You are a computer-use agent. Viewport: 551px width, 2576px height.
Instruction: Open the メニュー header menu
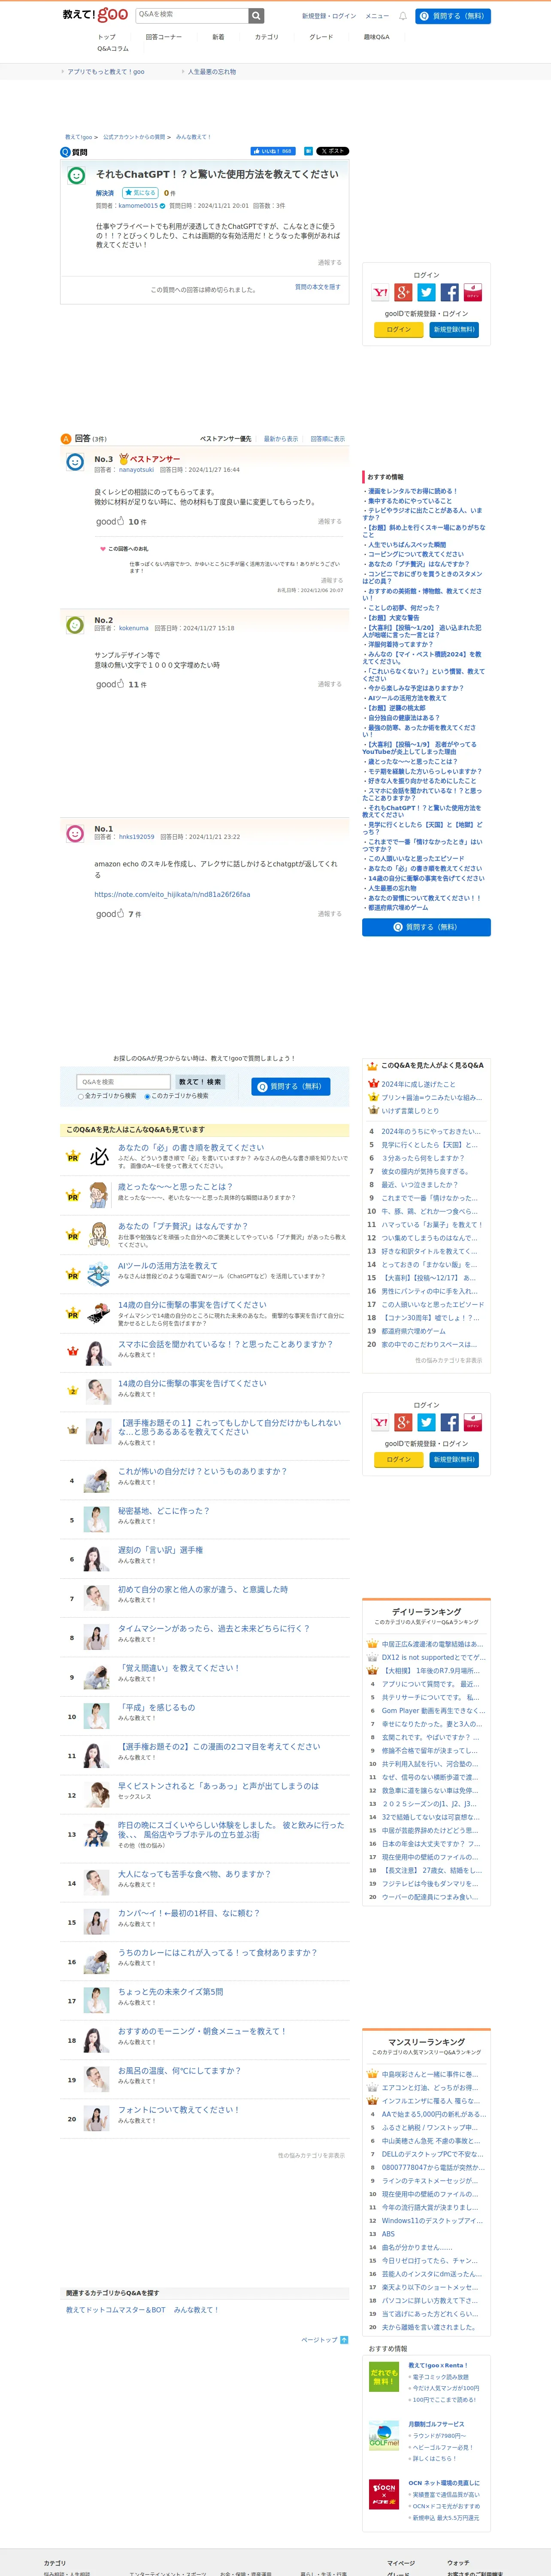pos(377,16)
